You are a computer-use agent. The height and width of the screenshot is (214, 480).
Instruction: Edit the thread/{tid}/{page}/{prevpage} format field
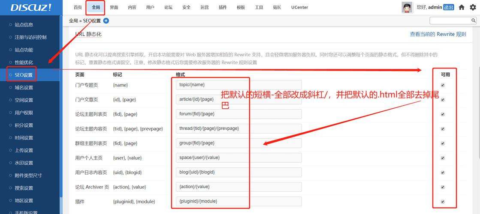point(239,128)
